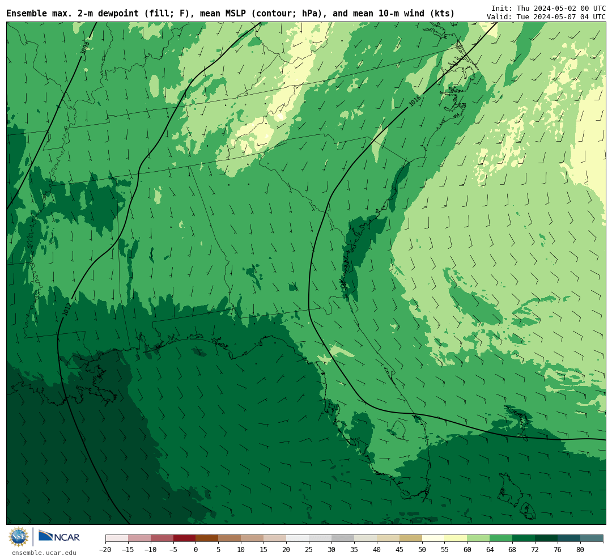Pick the pale yellow swatch between 50 and 55

pyautogui.click(x=433, y=538)
